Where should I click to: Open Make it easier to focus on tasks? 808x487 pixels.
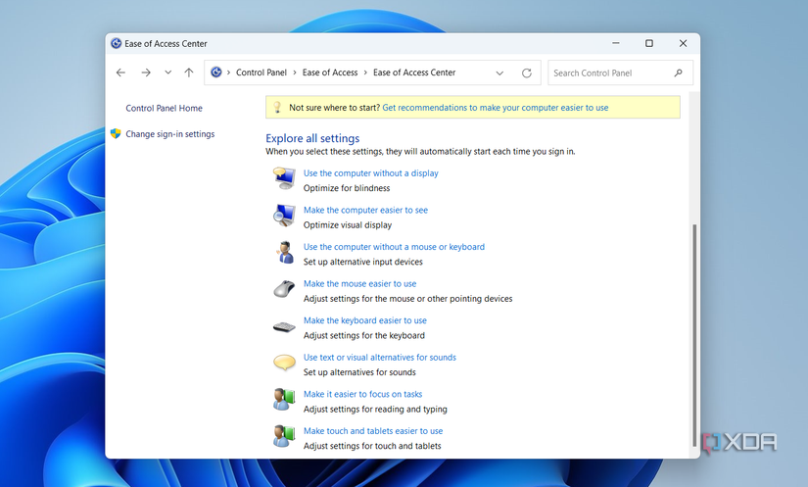click(x=362, y=394)
